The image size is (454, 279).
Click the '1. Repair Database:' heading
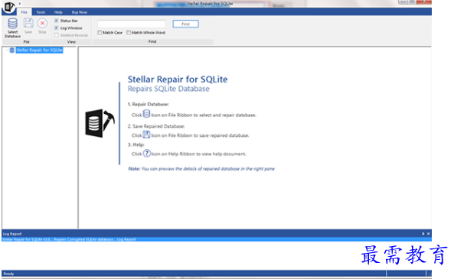click(x=148, y=104)
